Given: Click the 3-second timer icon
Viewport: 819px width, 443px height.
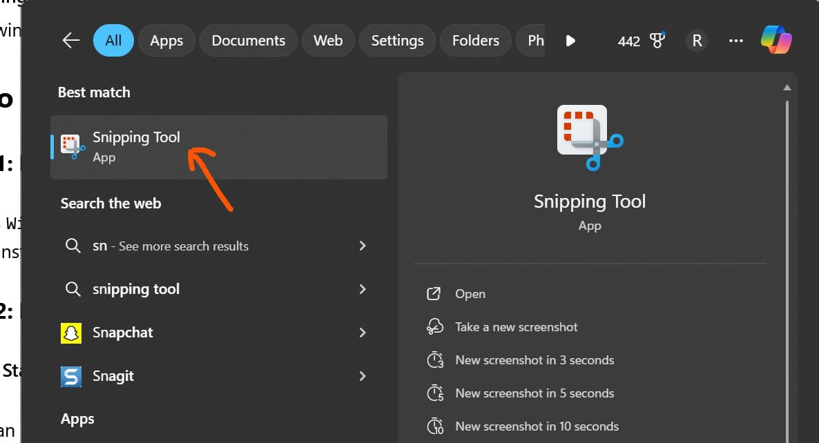Looking at the screenshot, I should click(x=435, y=360).
